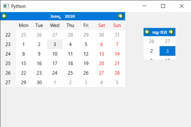Go to next month in large calendar
Viewport: 191px width, 127px height.
(x=120, y=16)
